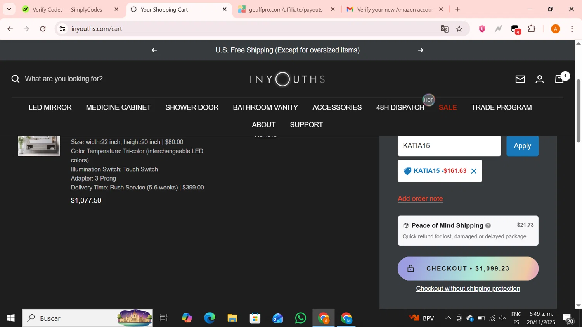Open 48H DISPATCH menu
Screen dimensions: 582x327
[x=400, y=108]
